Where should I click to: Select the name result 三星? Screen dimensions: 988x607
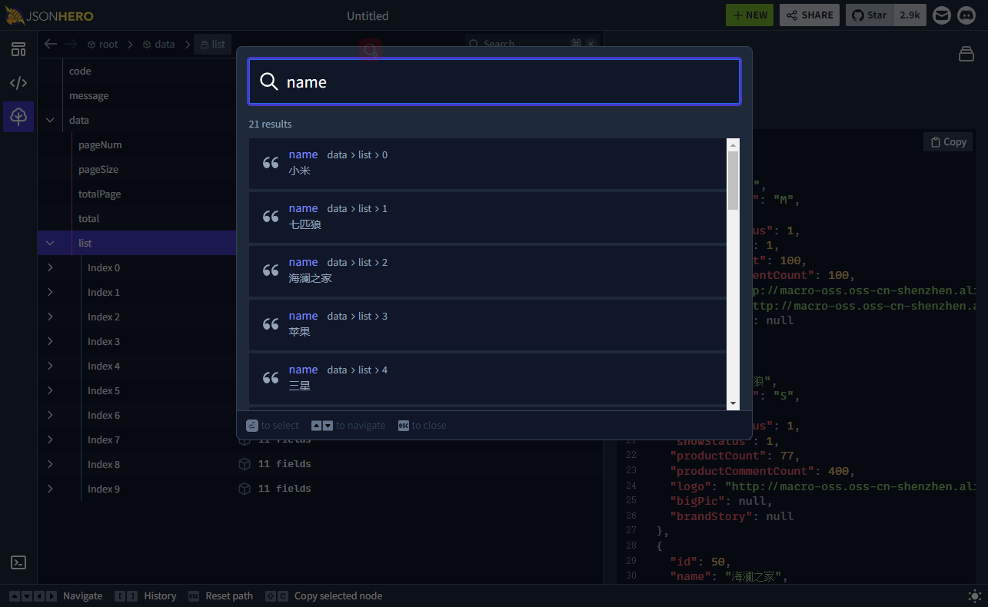tap(487, 379)
